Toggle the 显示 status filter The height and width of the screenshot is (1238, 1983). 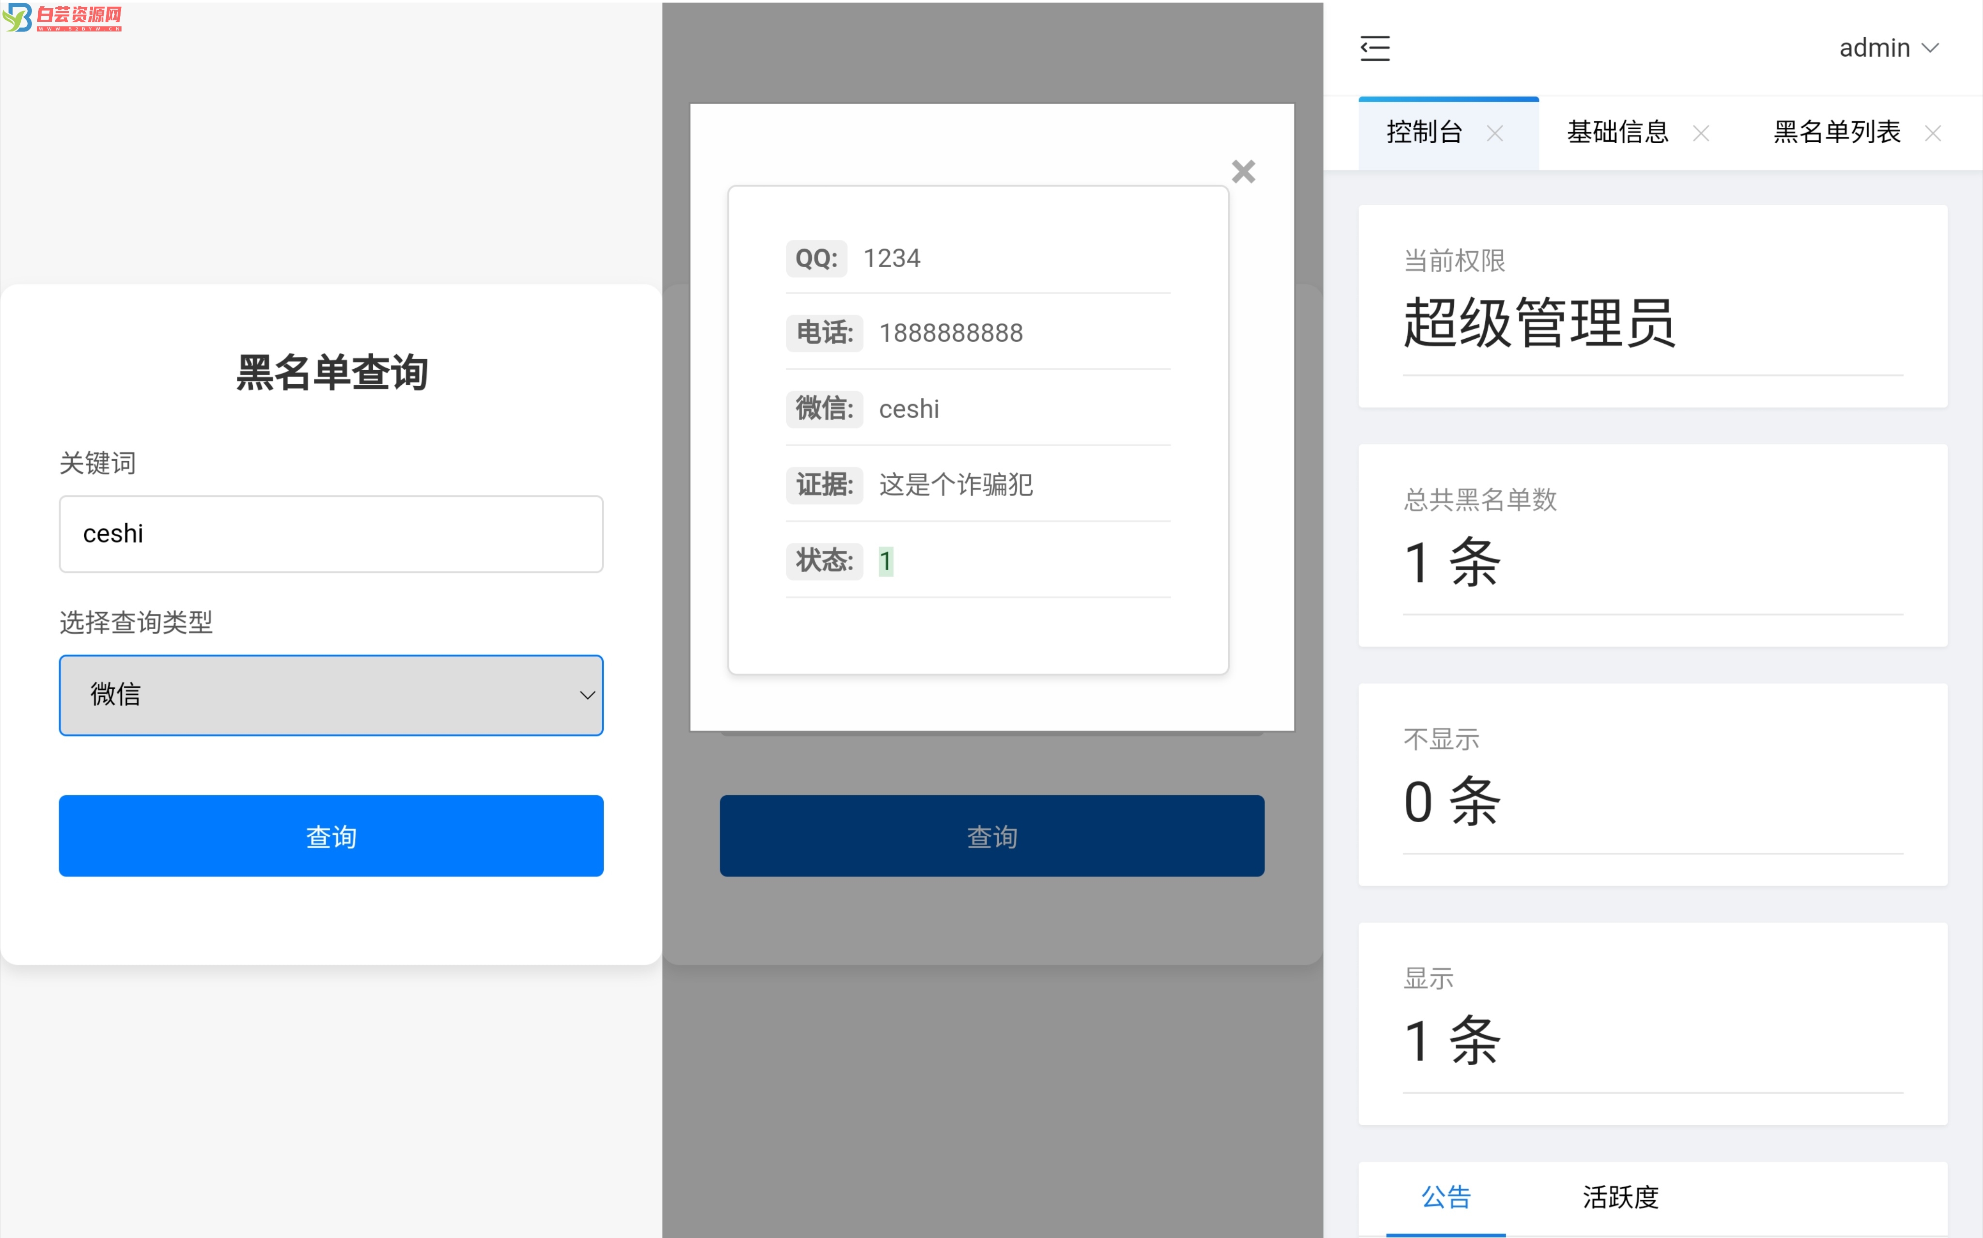click(x=1655, y=1012)
